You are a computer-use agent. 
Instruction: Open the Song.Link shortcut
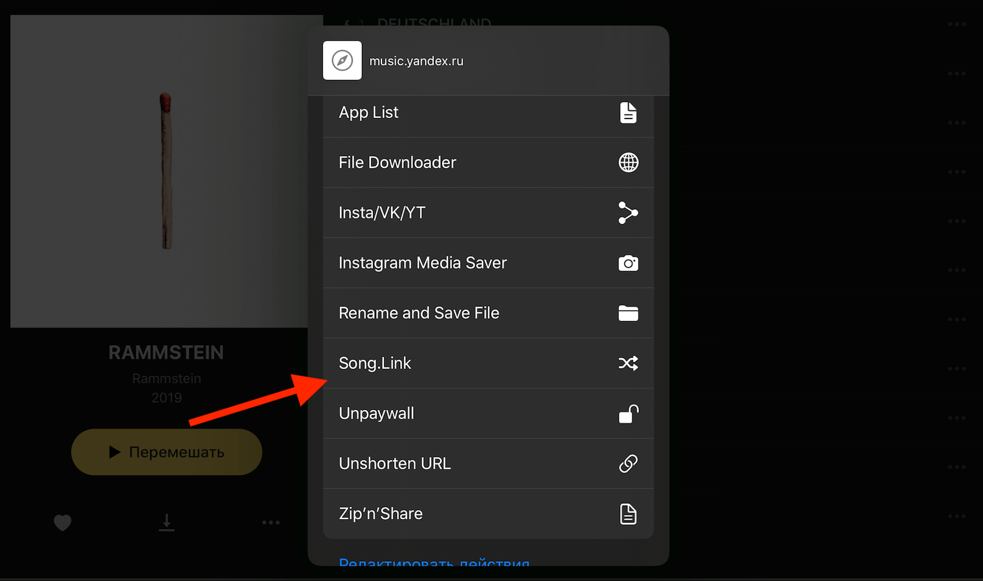pyautogui.click(x=488, y=363)
